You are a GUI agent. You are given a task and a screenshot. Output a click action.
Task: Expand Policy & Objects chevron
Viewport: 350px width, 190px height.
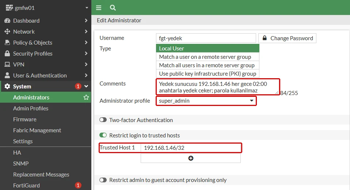[86, 42]
